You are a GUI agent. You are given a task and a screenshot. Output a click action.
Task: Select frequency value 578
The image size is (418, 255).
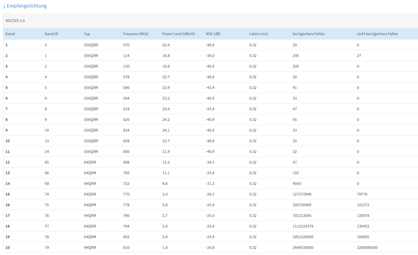coord(126,77)
